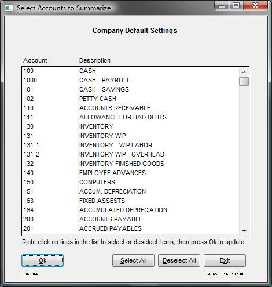The width and height of the screenshot is (272, 287).
Task: Click the scrollbar thumb of account list
Action: [x=244, y=81]
